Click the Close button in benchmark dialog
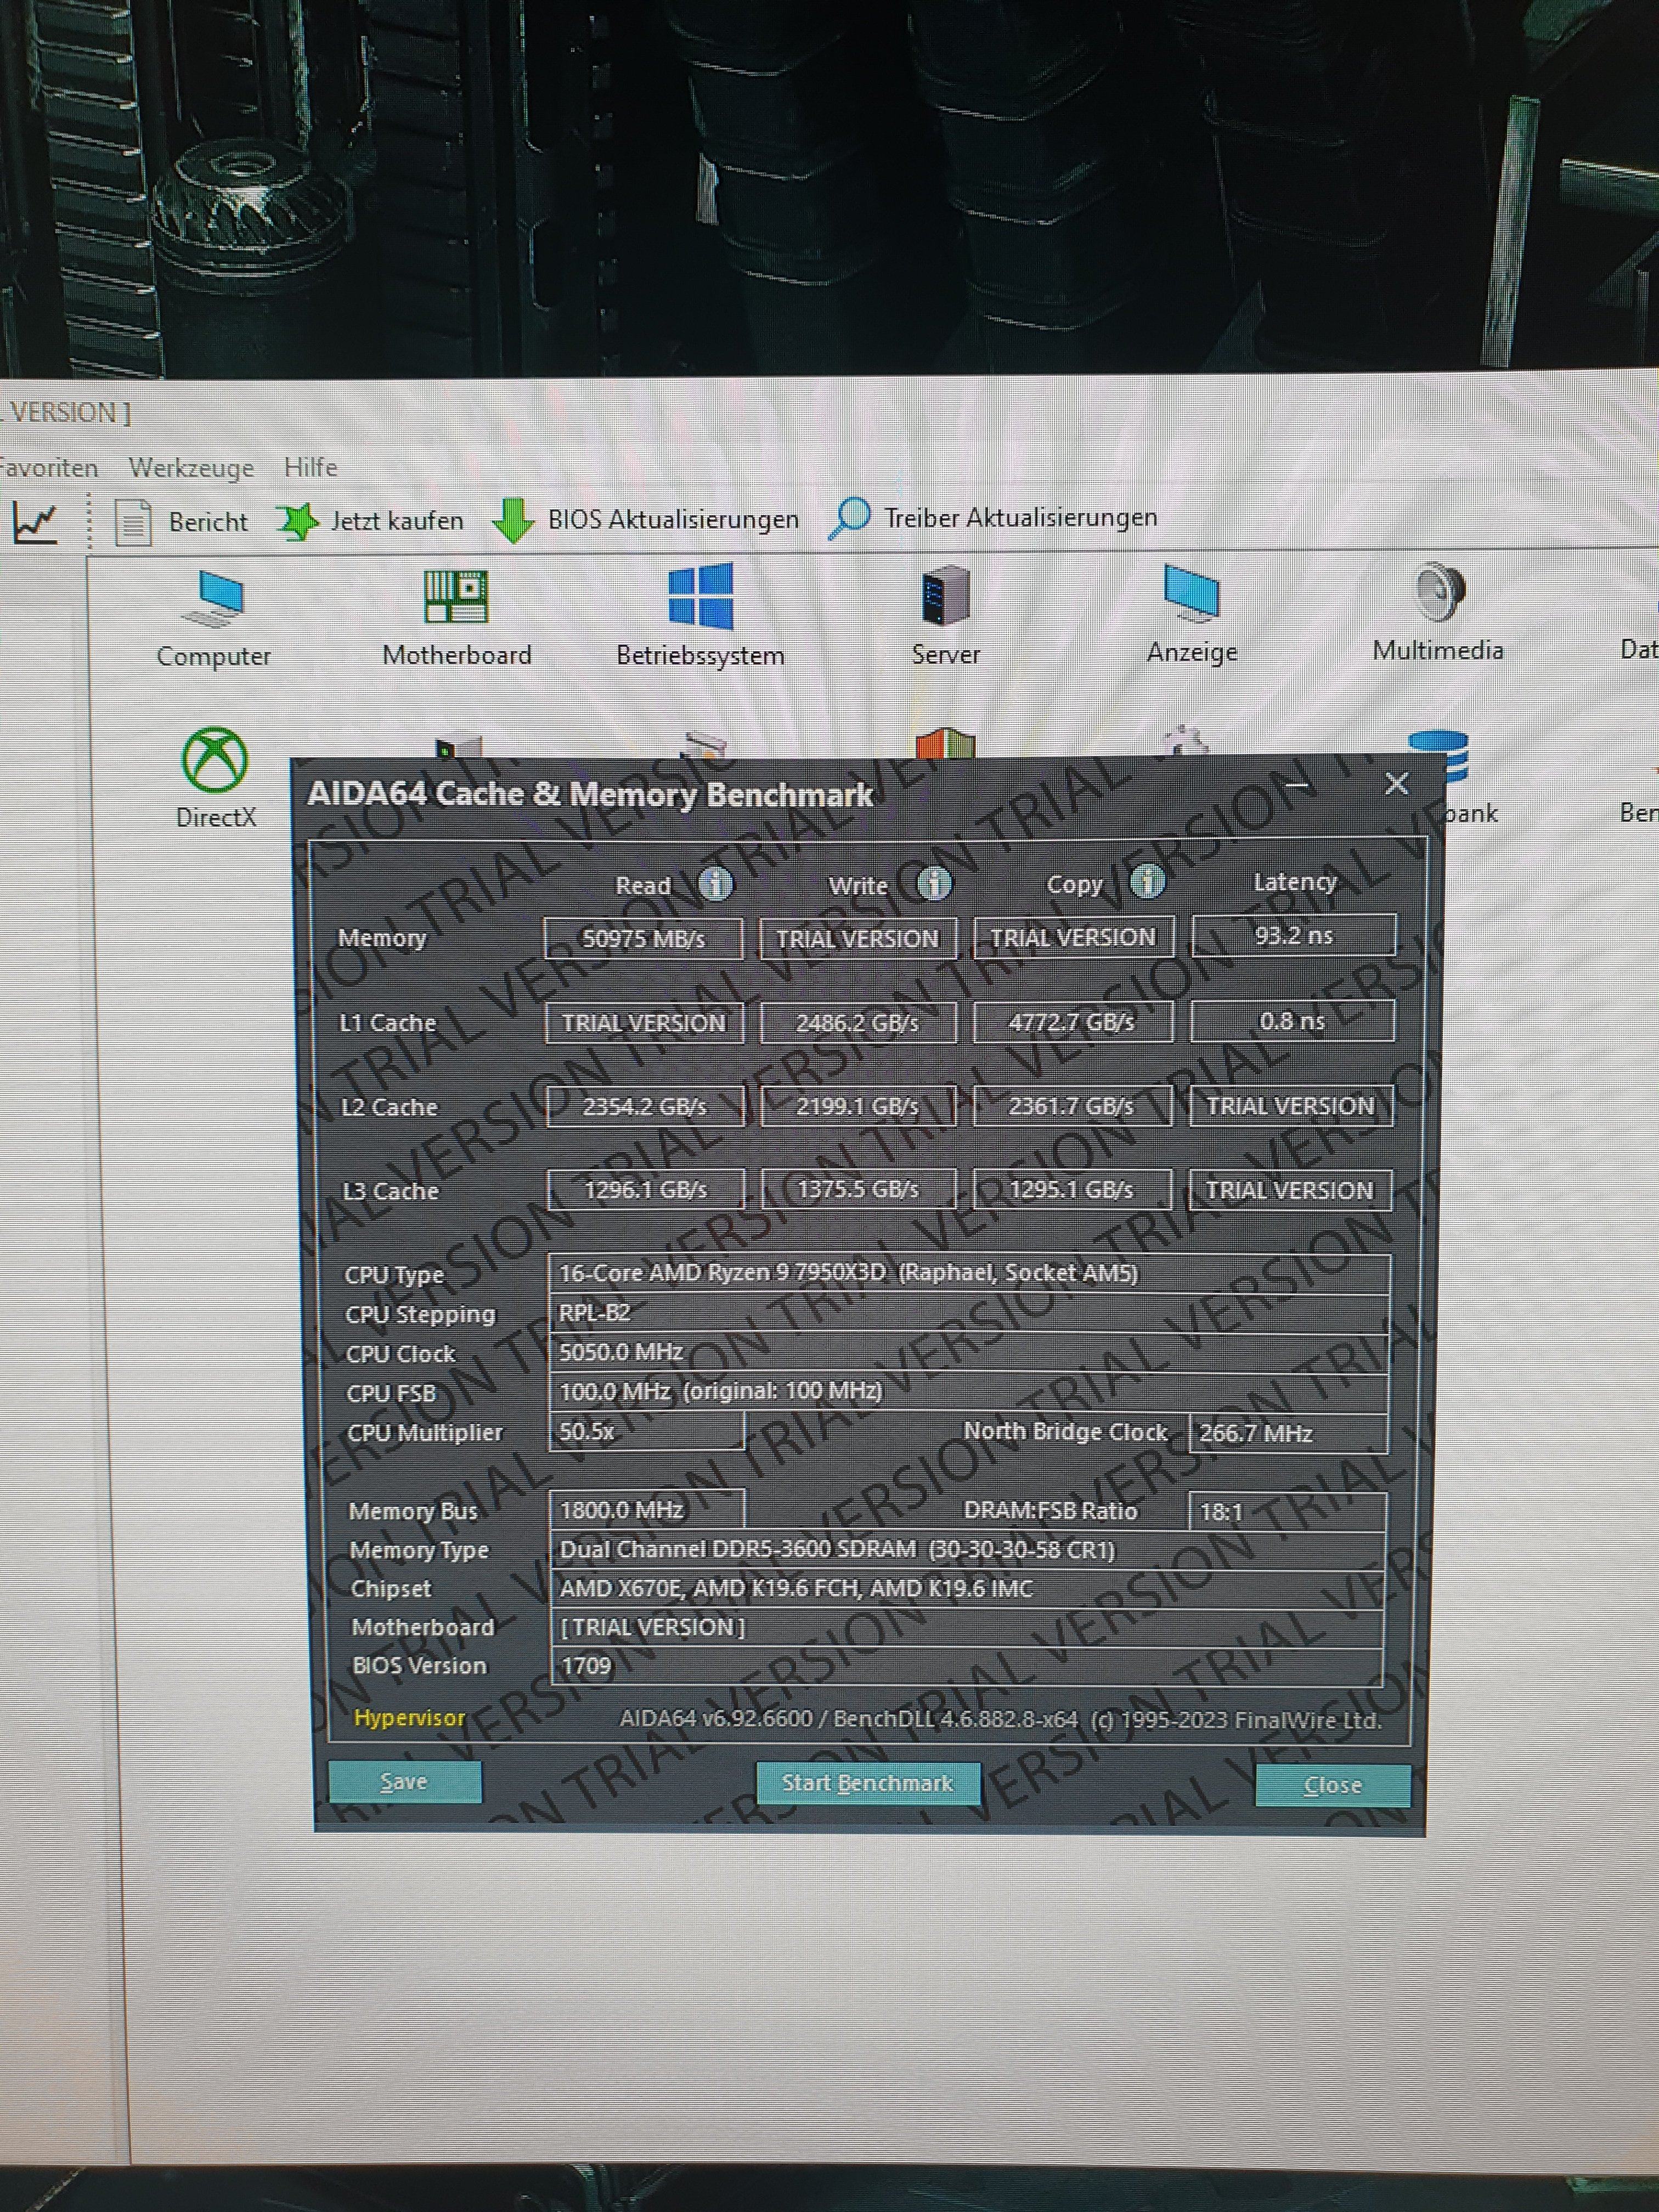 pyautogui.click(x=1332, y=1785)
